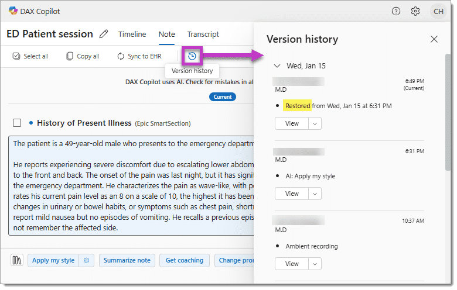View the 6:31 PM Apply my style version

tap(292, 194)
